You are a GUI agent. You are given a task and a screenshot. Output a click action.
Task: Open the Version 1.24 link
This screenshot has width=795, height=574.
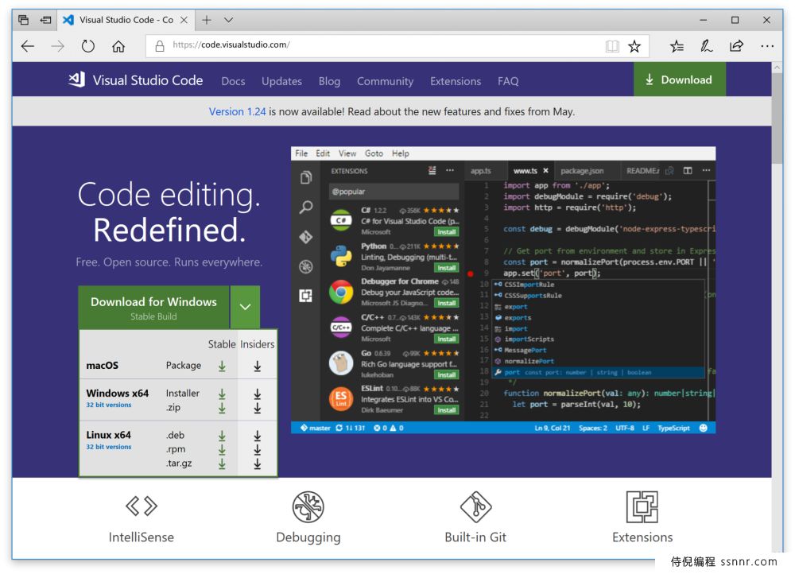237,111
